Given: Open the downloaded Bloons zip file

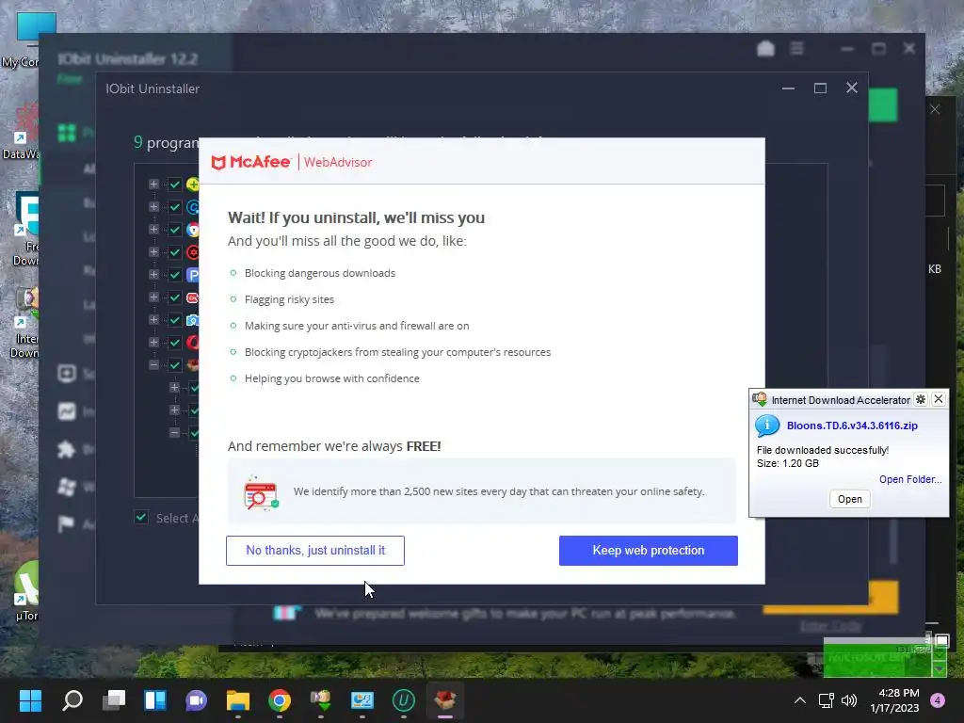Looking at the screenshot, I should tap(850, 499).
